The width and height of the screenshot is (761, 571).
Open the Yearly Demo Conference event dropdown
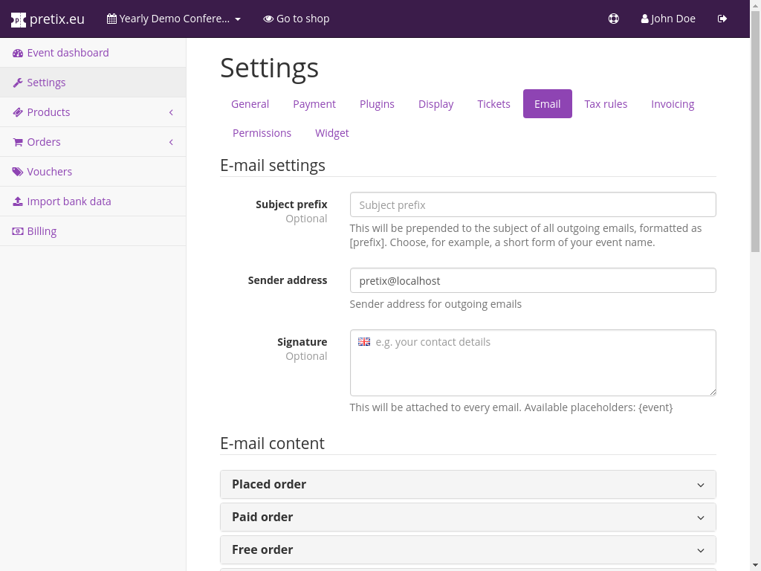pos(174,19)
